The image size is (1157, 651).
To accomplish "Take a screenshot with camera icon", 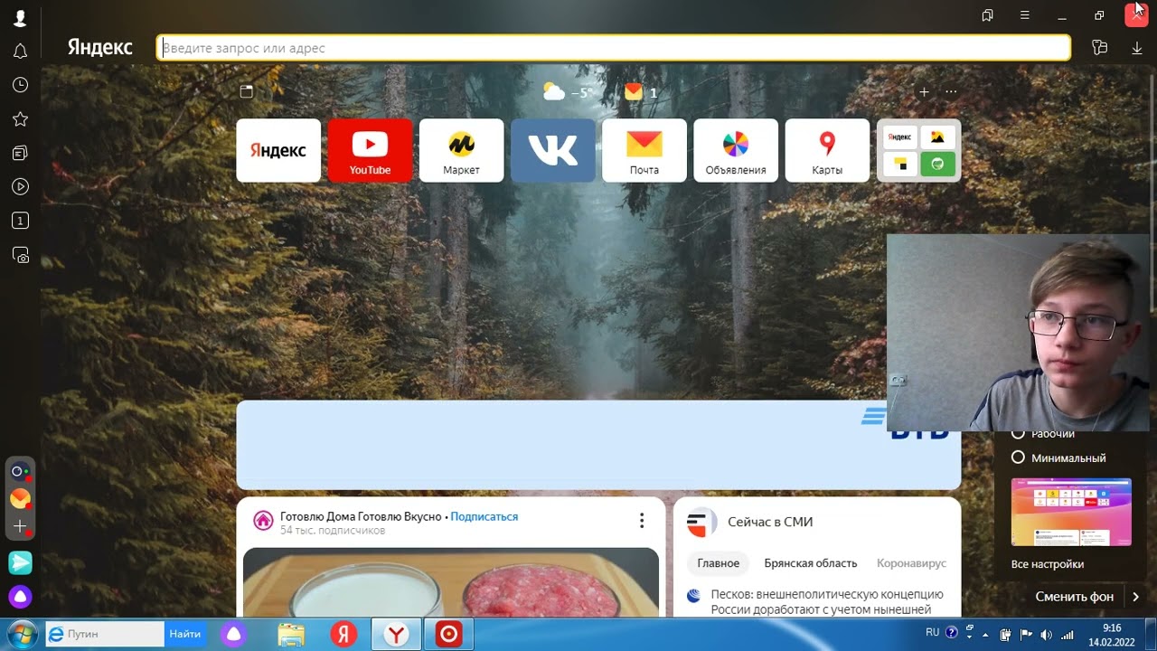I will 20,256.
